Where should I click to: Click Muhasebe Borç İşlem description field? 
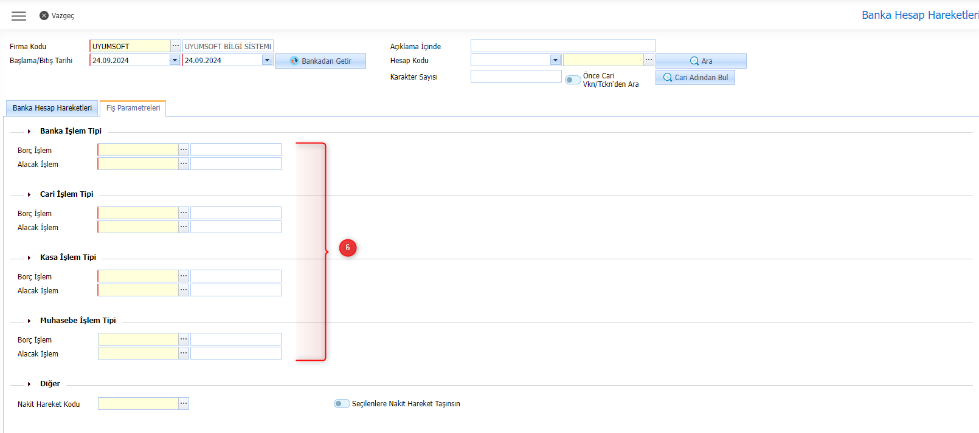[x=236, y=339]
